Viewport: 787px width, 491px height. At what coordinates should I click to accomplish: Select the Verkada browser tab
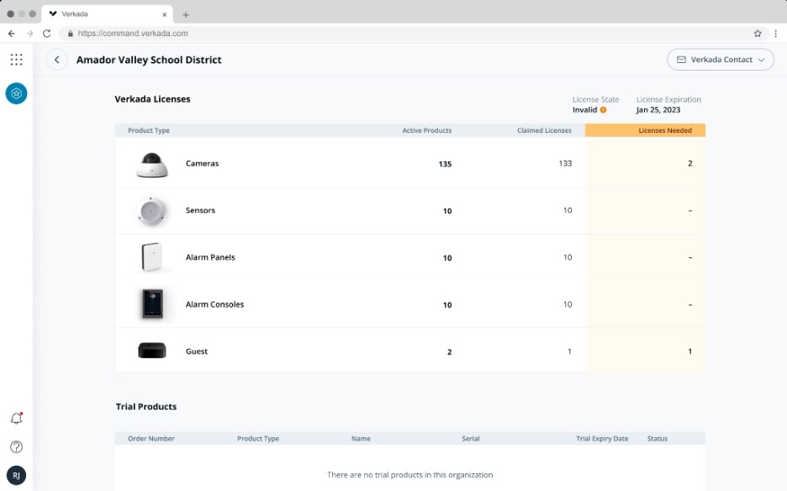pos(108,14)
